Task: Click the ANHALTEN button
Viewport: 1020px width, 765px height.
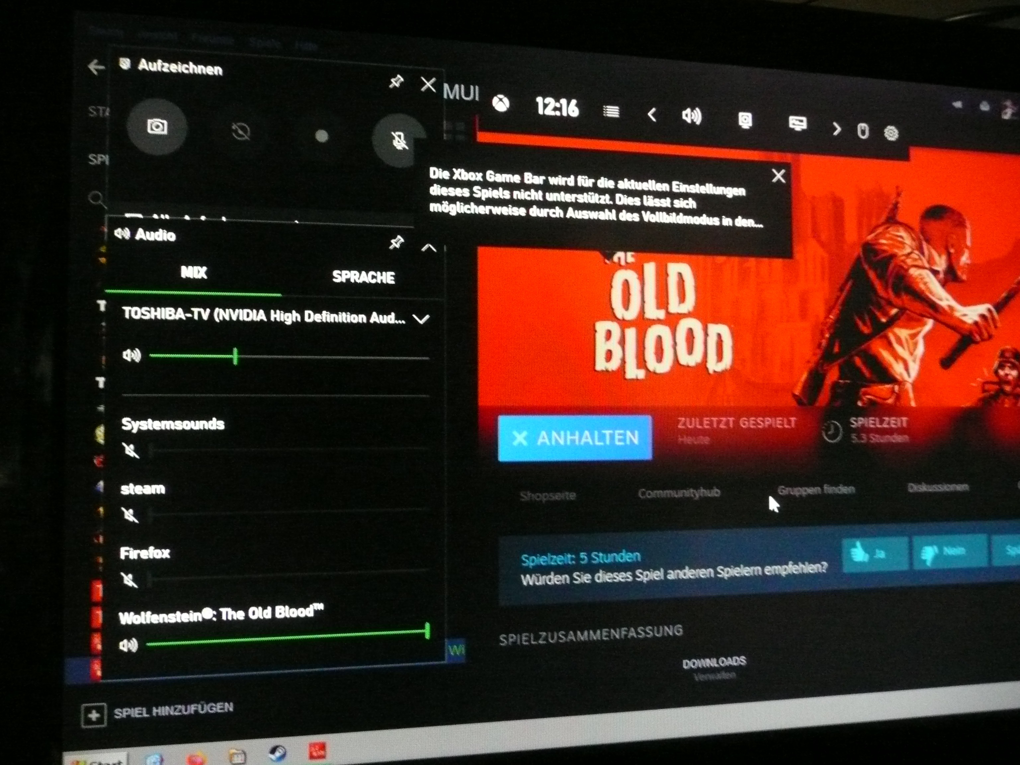Action: click(575, 438)
